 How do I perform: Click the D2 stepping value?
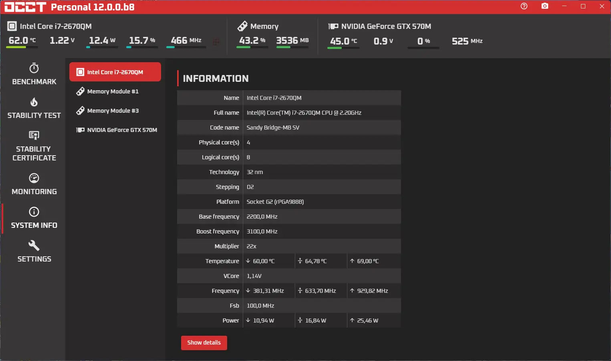250,187
